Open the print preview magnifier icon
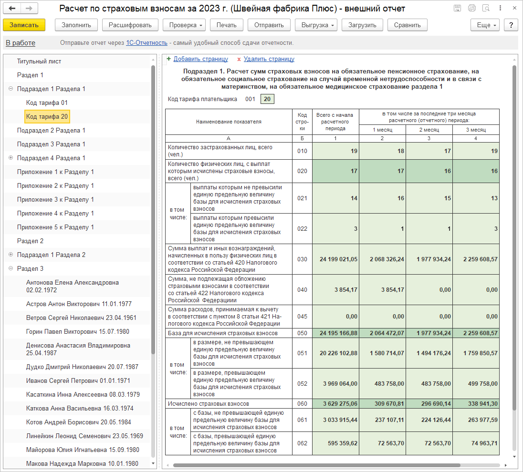 coord(486,8)
